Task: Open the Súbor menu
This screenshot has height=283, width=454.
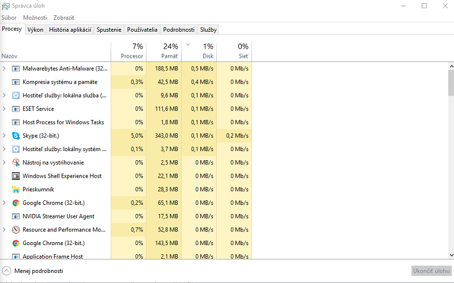Action: tap(9, 18)
